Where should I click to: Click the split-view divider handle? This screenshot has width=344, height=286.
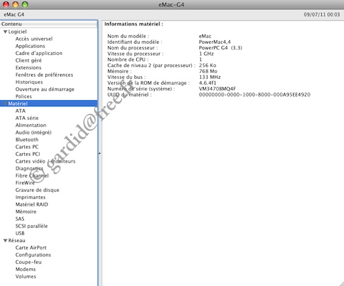pyautogui.click(x=99, y=154)
